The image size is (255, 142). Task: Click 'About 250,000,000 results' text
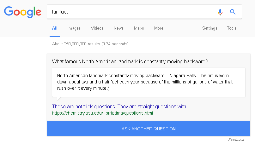[90, 44]
